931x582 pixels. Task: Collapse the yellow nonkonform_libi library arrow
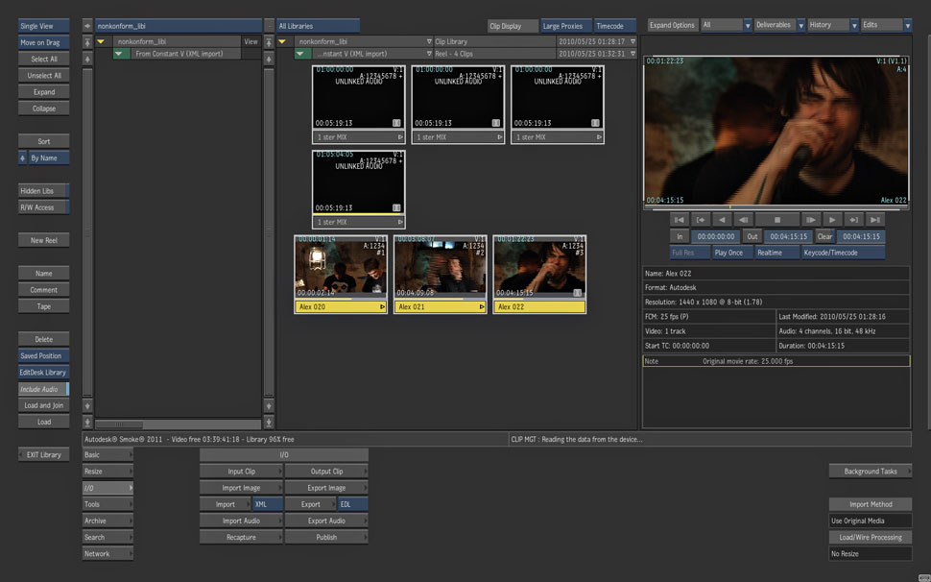(x=100, y=42)
